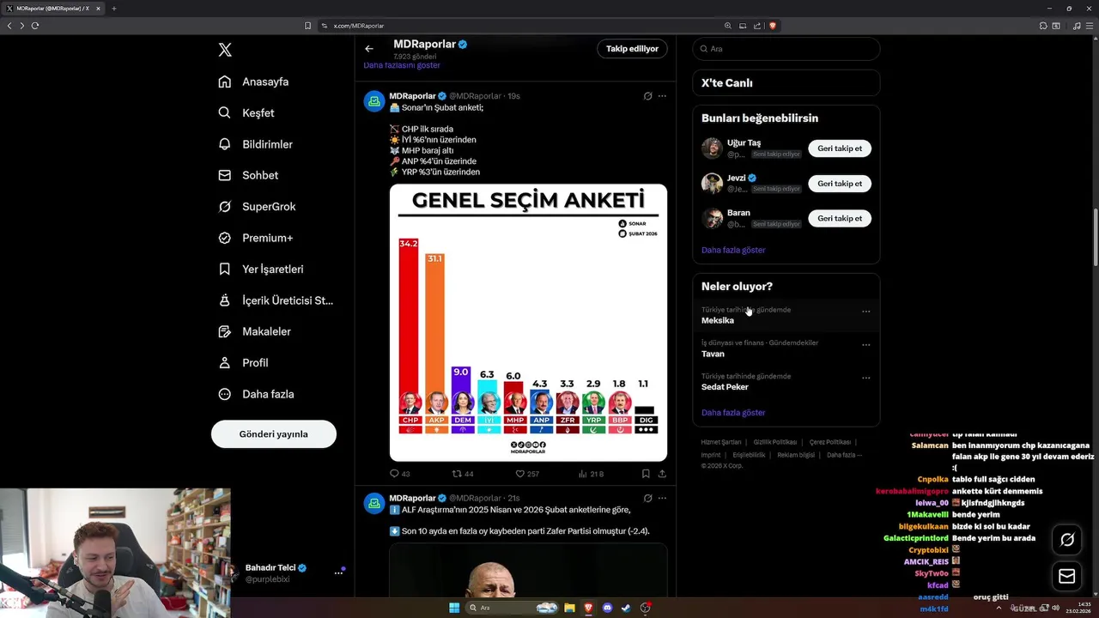Share the Sonar poll post
1099x618 pixels.
tap(662, 474)
